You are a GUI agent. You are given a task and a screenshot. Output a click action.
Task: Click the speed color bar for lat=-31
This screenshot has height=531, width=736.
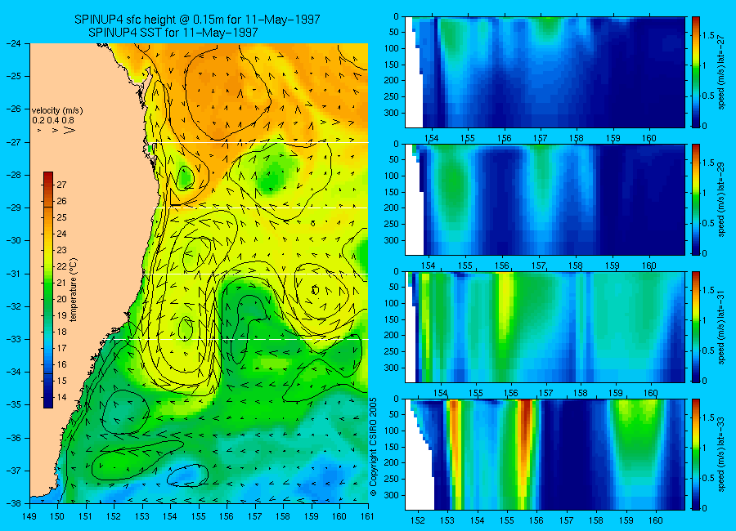tap(696, 327)
